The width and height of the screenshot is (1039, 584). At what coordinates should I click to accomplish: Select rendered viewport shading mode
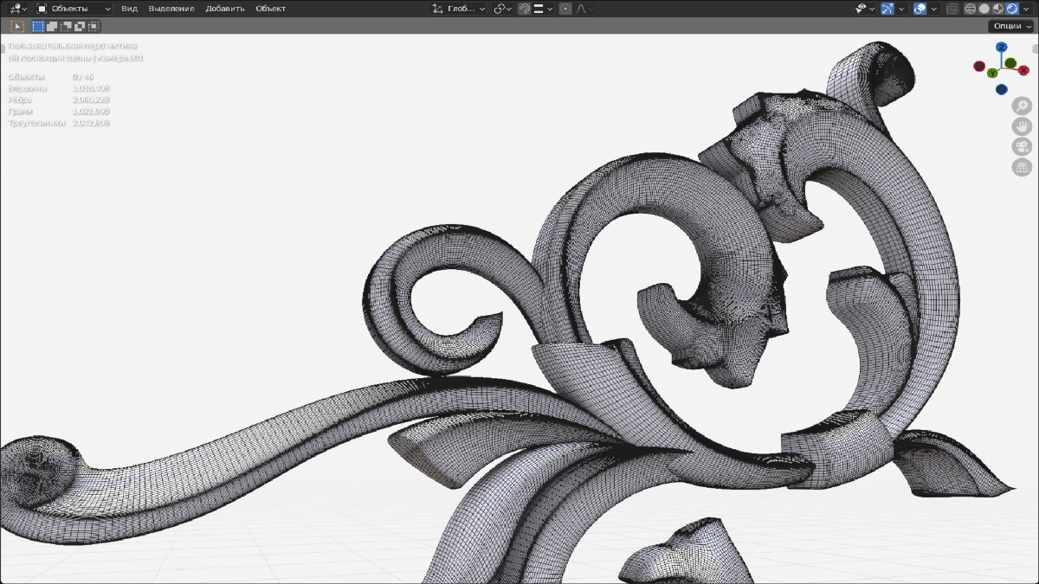(x=1011, y=9)
